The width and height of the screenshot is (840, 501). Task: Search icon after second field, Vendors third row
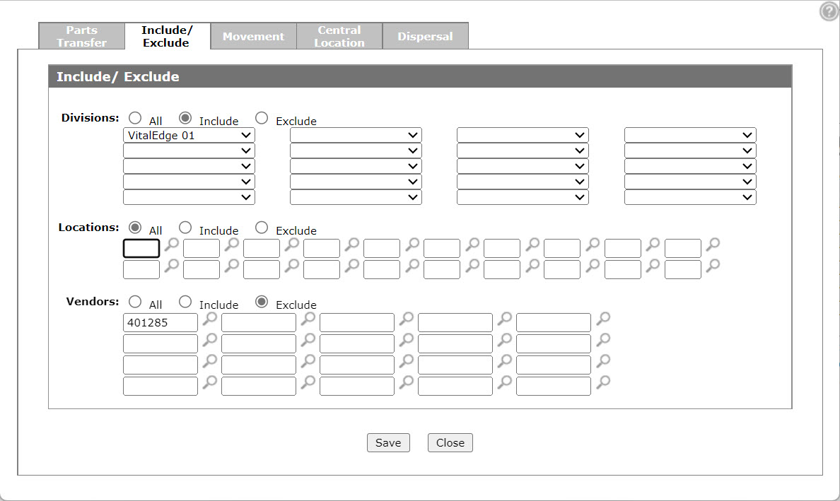click(308, 361)
